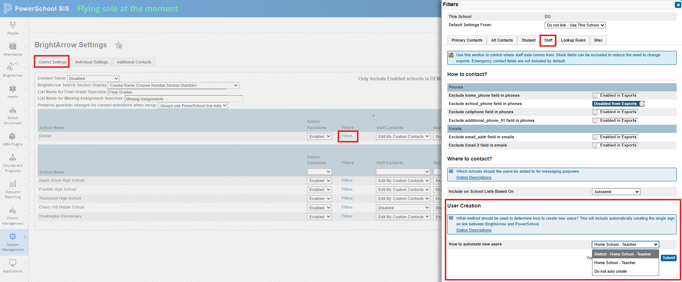Viewport: 682px width, 282px height.
Task: Choose Home School - Teacher option in list
Action: [625, 263]
